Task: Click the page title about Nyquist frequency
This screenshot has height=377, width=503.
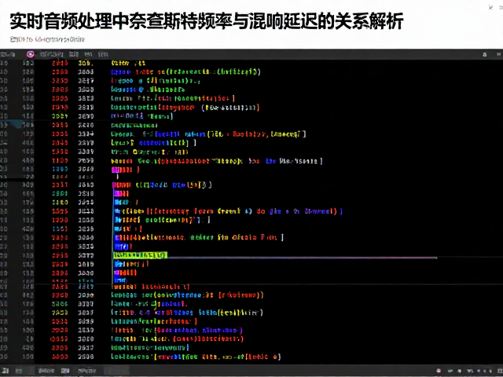Action: (206, 21)
